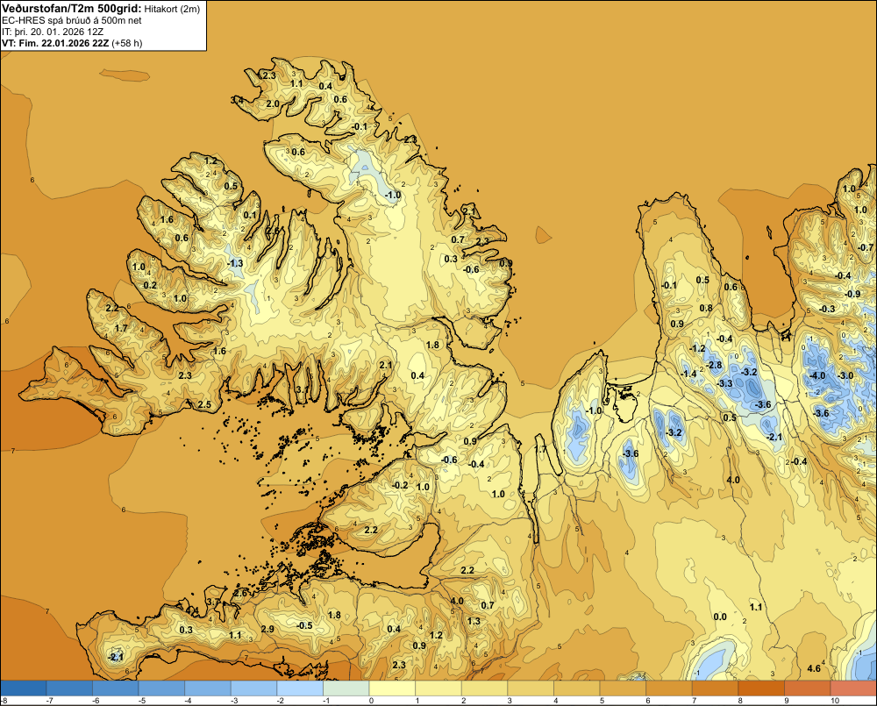Image resolution: width=877 pixels, height=706 pixels.
Task: Click the legend tick label '10'
Action: (x=835, y=701)
